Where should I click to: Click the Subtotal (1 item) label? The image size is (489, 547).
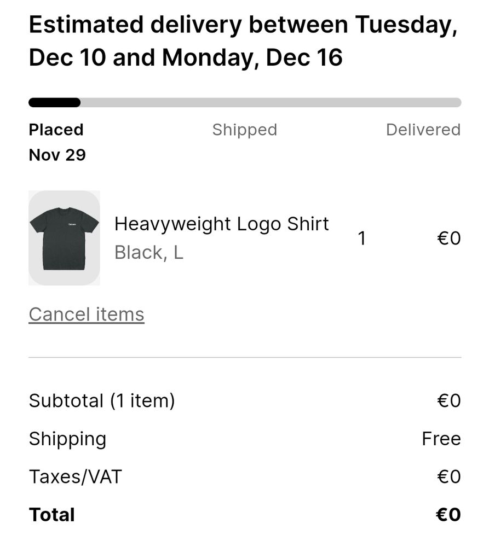(102, 400)
